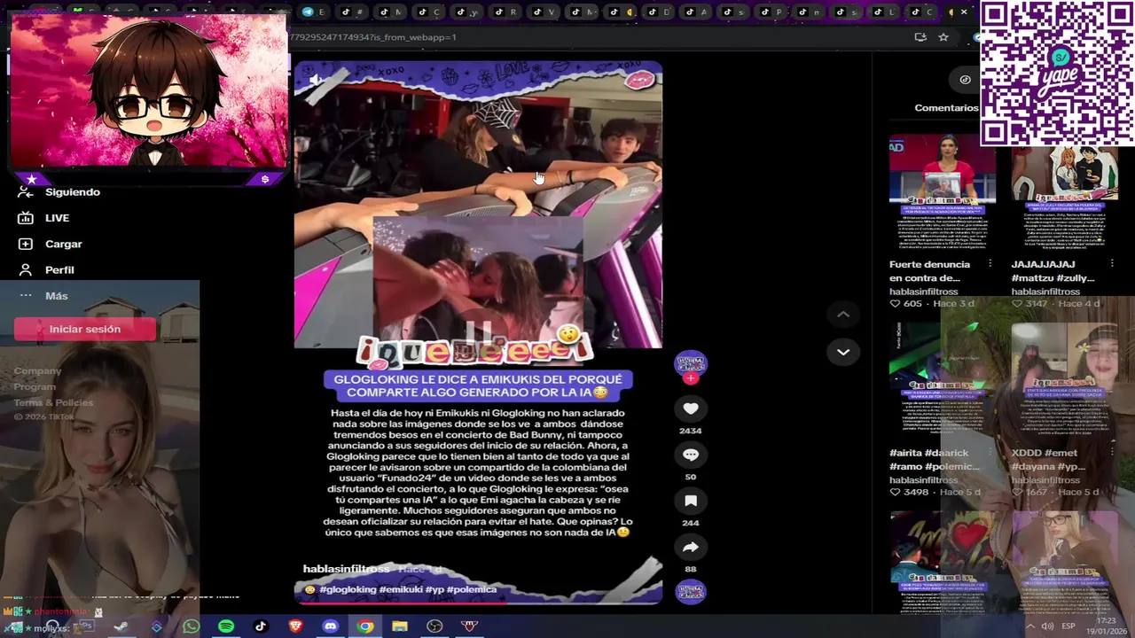Open Cargar upload in sidebar
This screenshot has width=1135, height=638.
tap(51, 244)
